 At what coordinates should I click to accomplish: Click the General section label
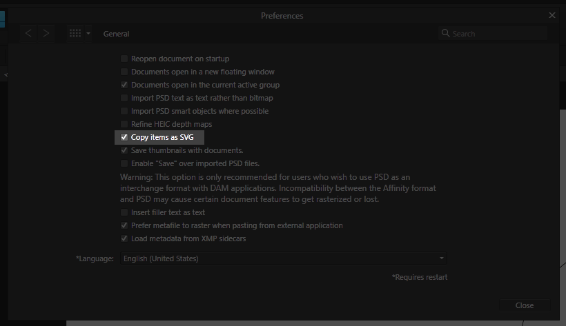tap(116, 34)
